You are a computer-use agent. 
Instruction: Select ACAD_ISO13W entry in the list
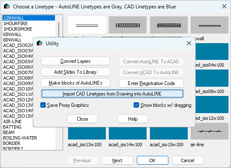(x=18, y=105)
